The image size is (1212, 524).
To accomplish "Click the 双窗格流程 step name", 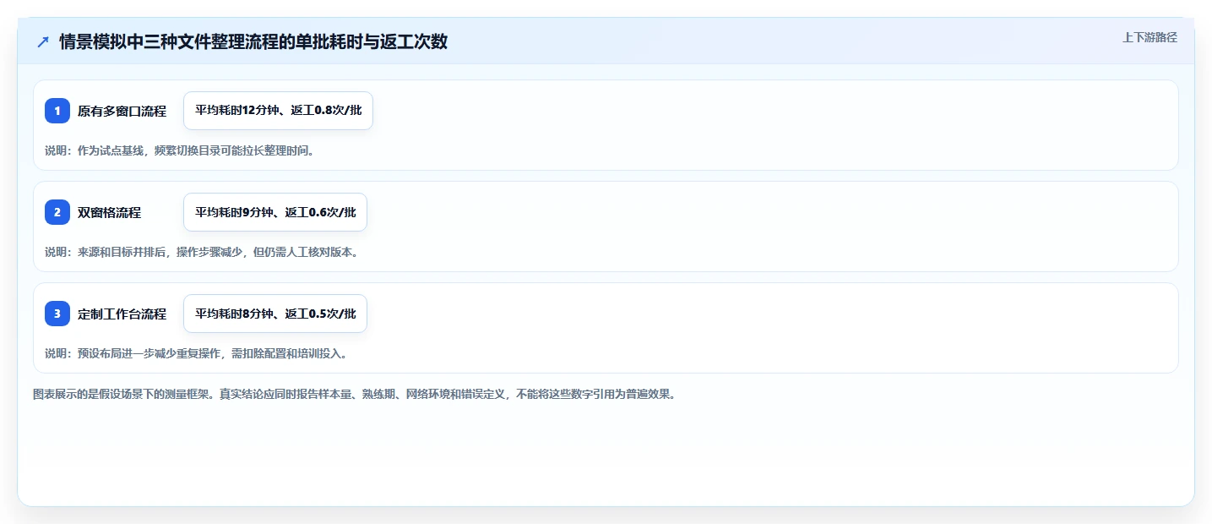I will click(x=109, y=212).
